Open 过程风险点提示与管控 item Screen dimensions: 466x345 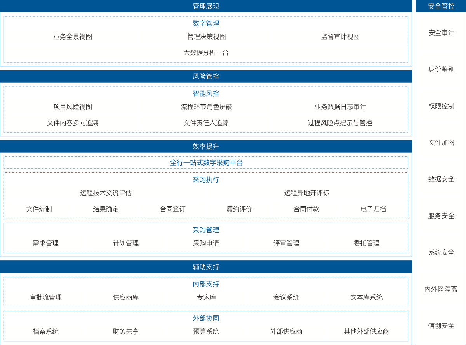340,123
